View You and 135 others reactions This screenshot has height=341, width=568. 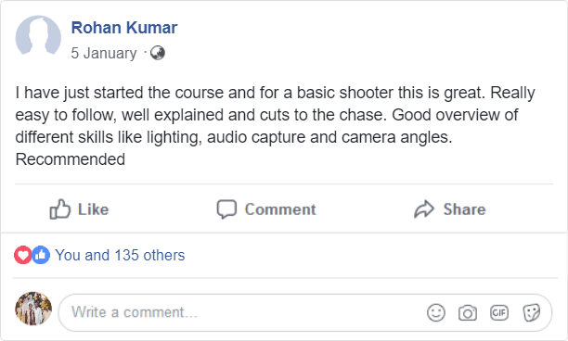pos(120,255)
